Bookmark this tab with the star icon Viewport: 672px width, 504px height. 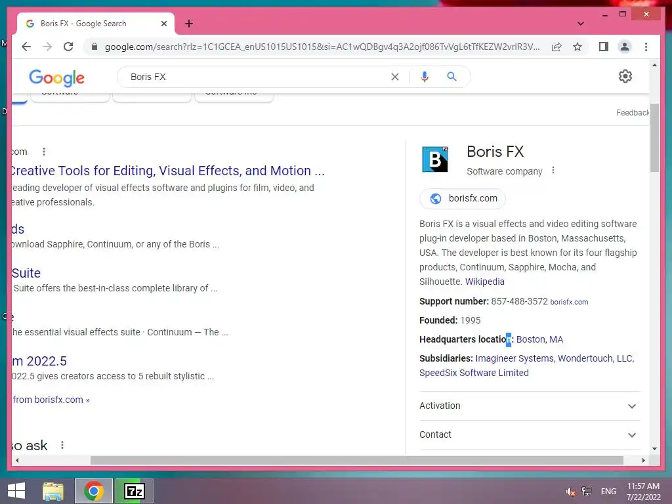[x=577, y=47]
